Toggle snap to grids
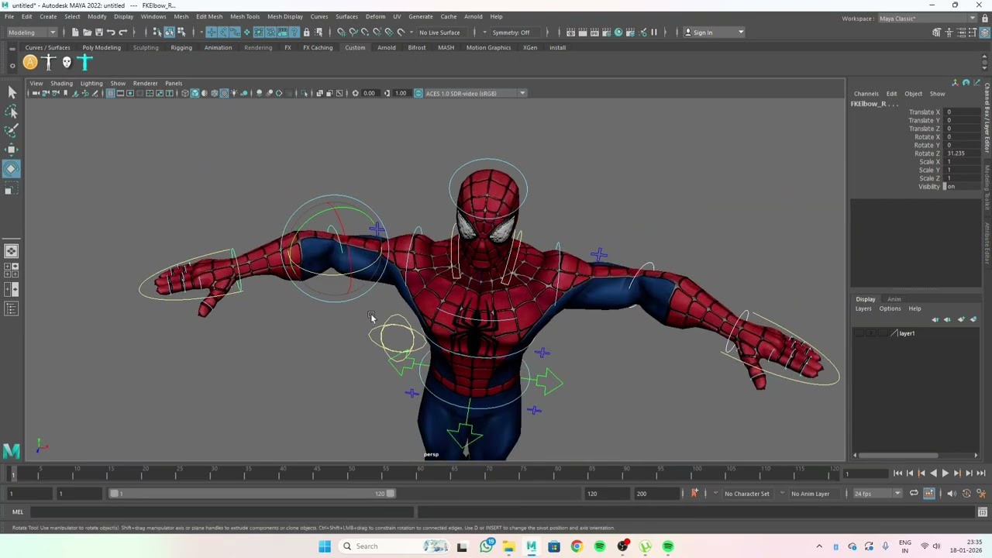 [x=341, y=32]
